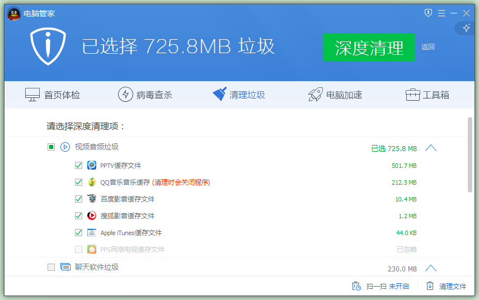This screenshot has width=479, height=300.
Task: Click the 百度影音 film reel icon
Action: 92,199
